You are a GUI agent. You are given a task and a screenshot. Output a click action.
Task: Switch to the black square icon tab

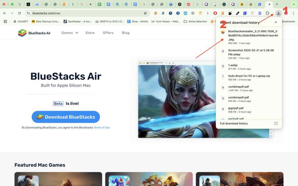[x=28, y=4]
